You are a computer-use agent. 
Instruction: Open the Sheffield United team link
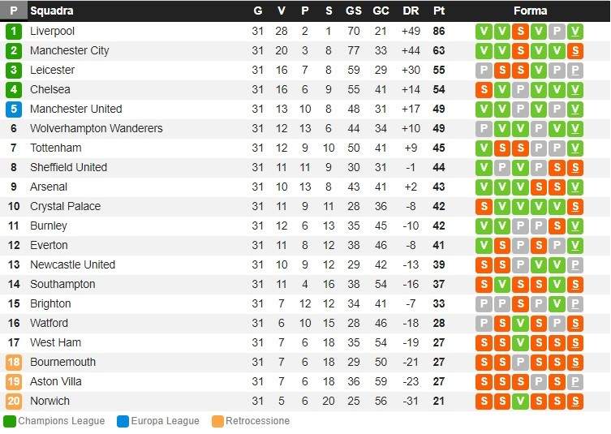coord(68,167)
